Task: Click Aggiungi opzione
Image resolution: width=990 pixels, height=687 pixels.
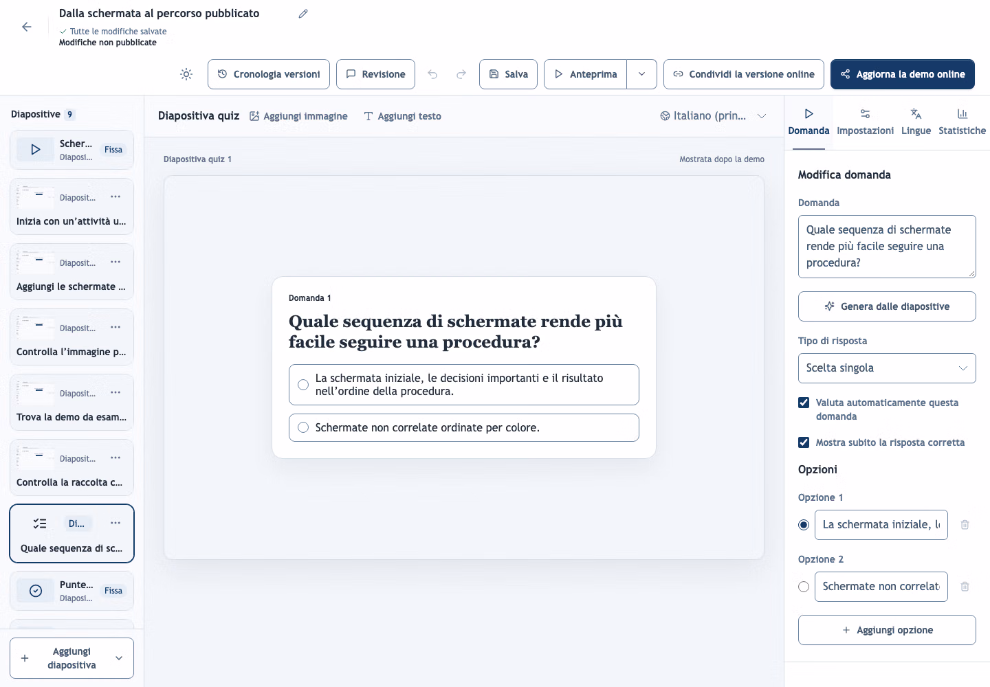Action: [x=887, y=630]
